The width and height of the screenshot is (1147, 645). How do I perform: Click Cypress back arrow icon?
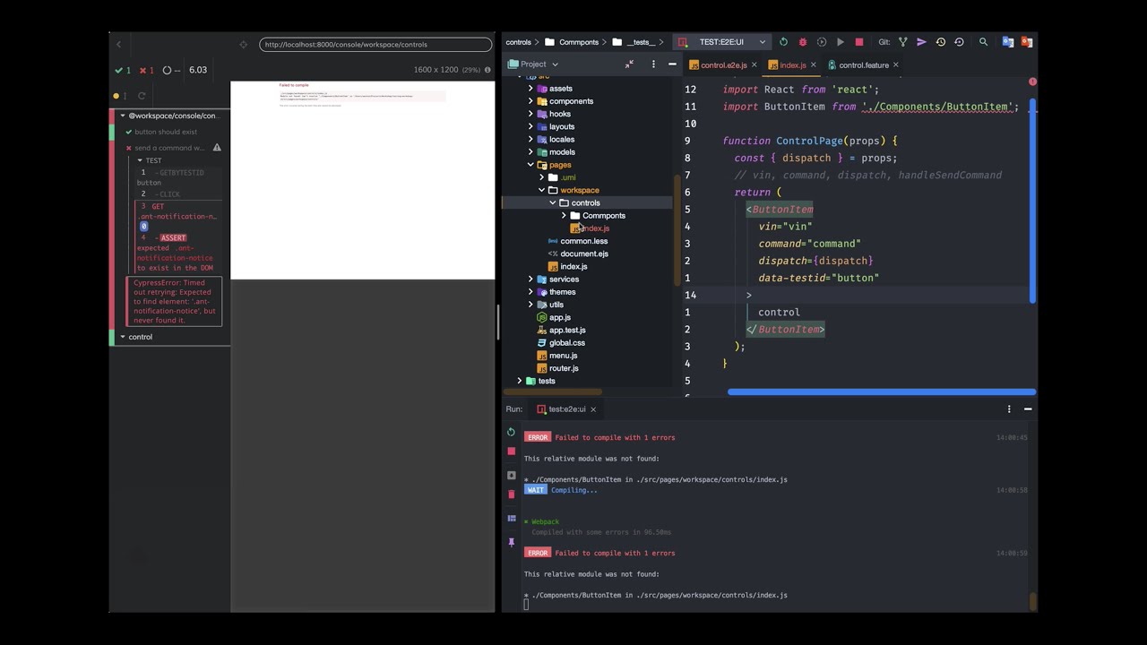pyautogui.click(x=118, y=44)
